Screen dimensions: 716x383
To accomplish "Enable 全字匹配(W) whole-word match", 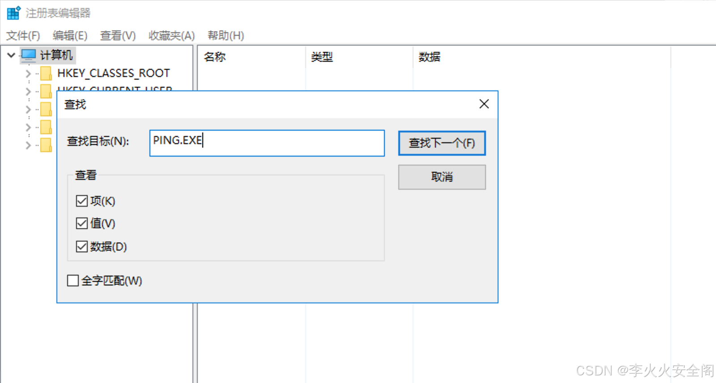I will tap(72, 281).
